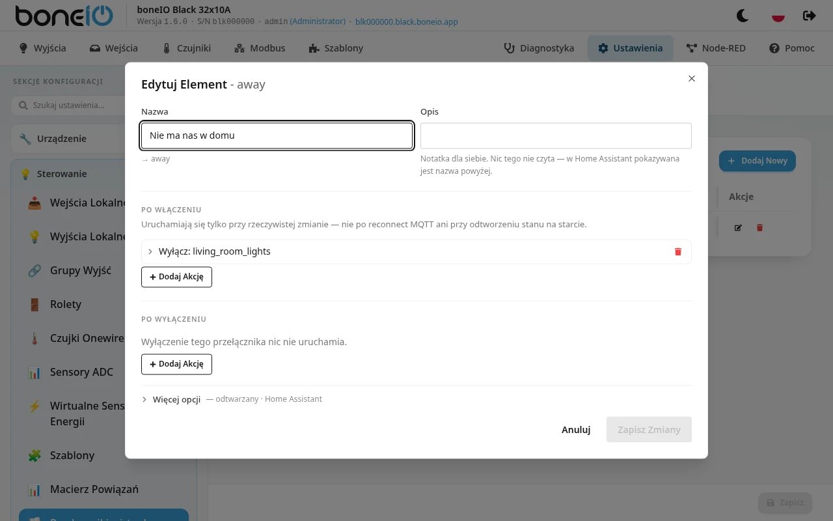This screenshot has height=521, width=833.
Task: Click the Zapisz Zmiany button
Action: point(649,430)
